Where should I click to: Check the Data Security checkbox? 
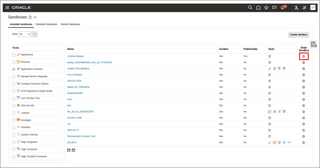tap(14, 106)
